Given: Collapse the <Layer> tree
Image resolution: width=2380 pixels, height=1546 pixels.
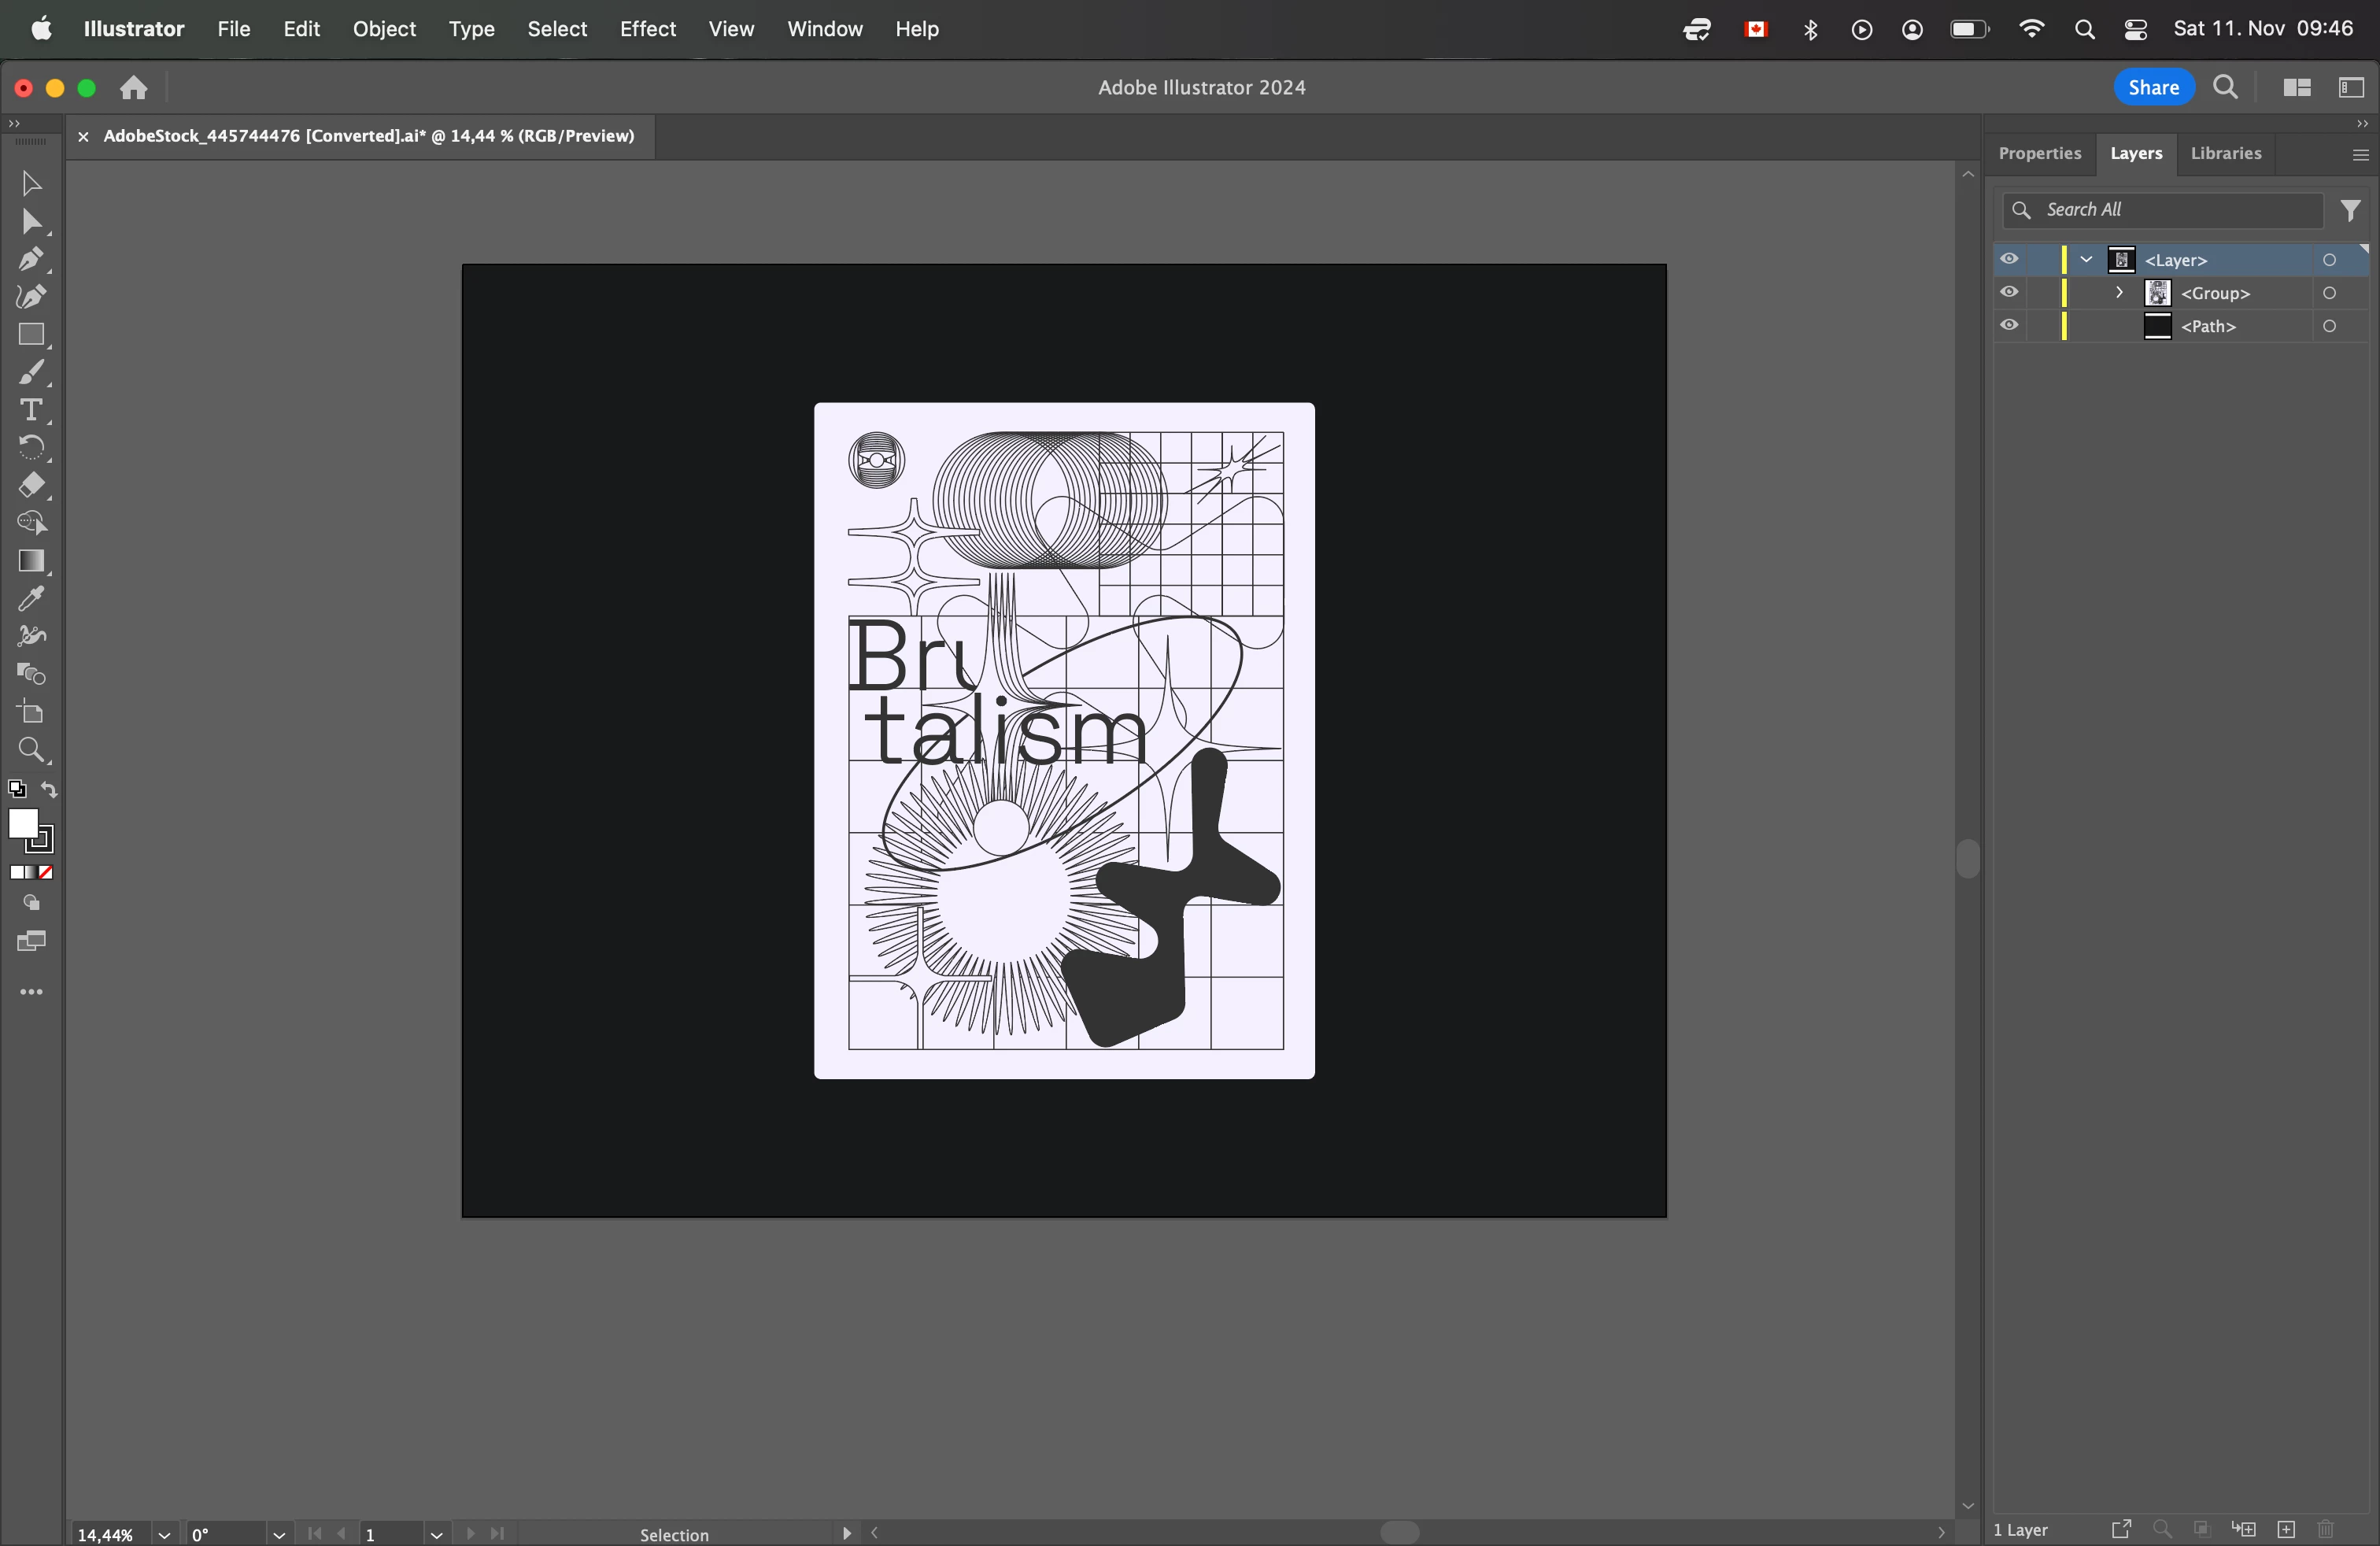Looking at the screenshot, I should tap(2086, 260).
